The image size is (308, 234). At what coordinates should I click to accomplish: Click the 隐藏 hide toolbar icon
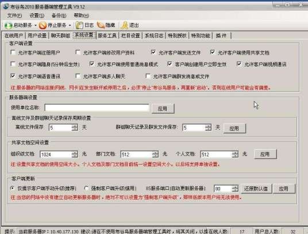(101, 25)
